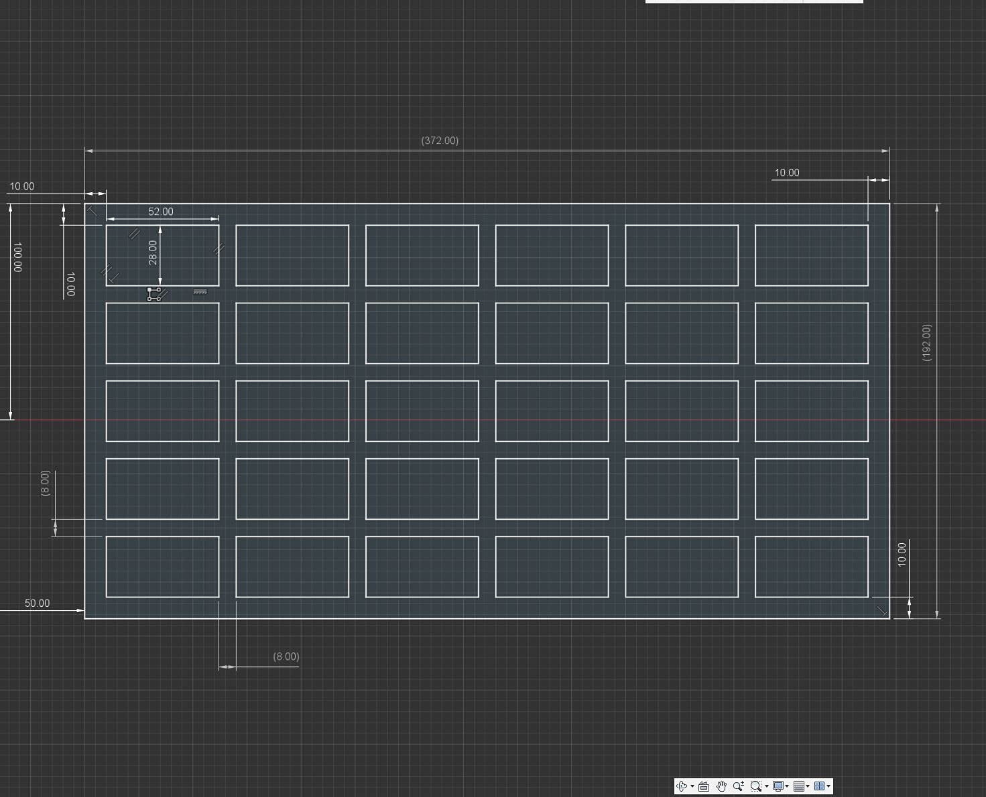The height and width of the screenshot is (797, 986).
Task: Select the 50.00 dimension at lower left
Action: (x=37, y=603)
